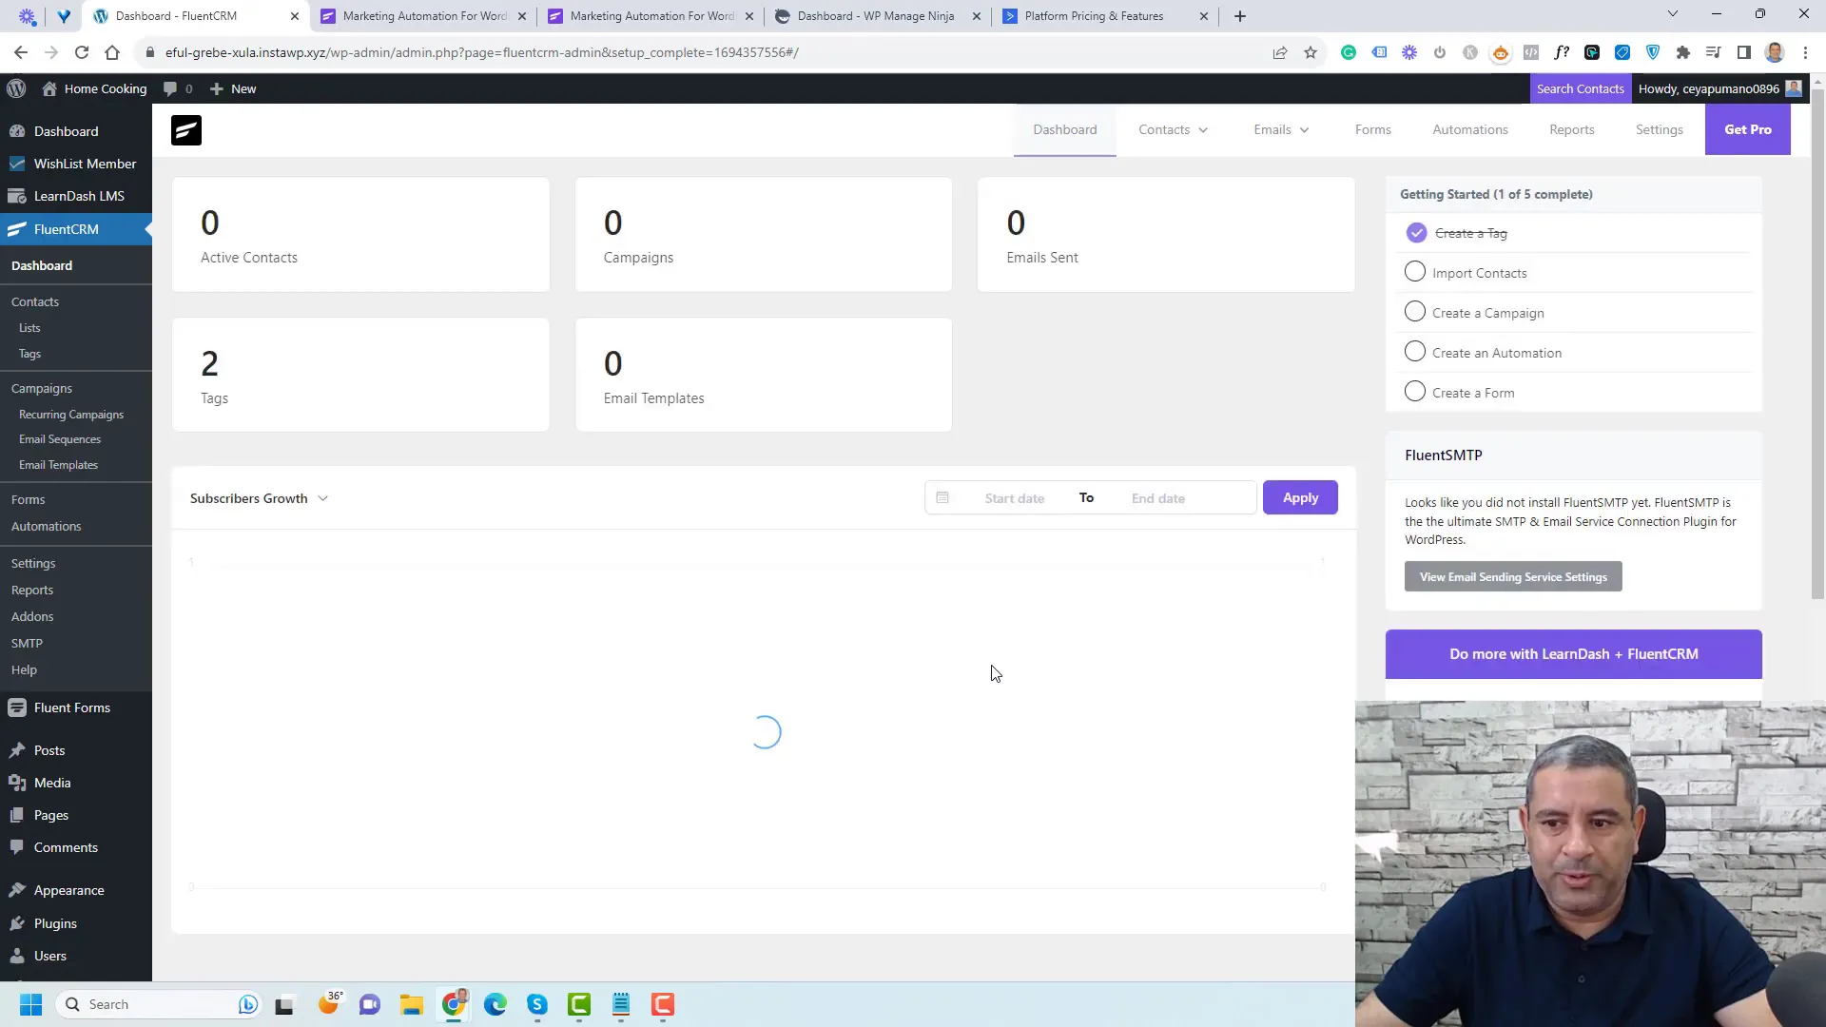Click the Media icon in sidebar

(x=17, y=783)
